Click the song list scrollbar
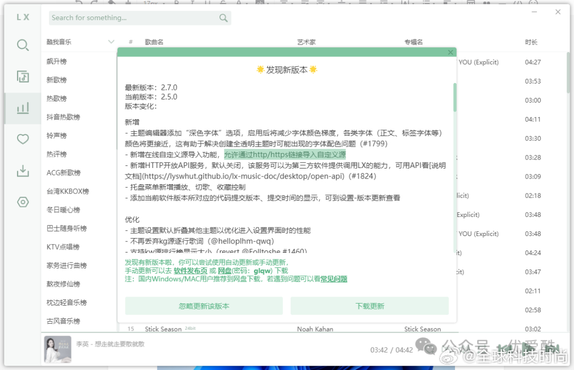The width and height of the screenshot is (574, 370). [x=568, y=72]
